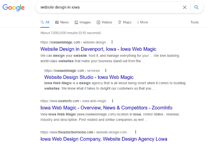The height and width of the screenshot is (148, 212).
Task: Open three-dot menu for zoominfo.com result
Action: point(113,101)
